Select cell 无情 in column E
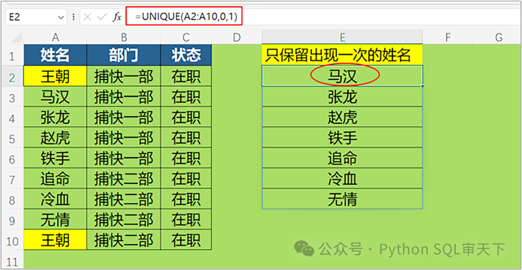The width and height of the screenshot is (522, 270). 342,199
